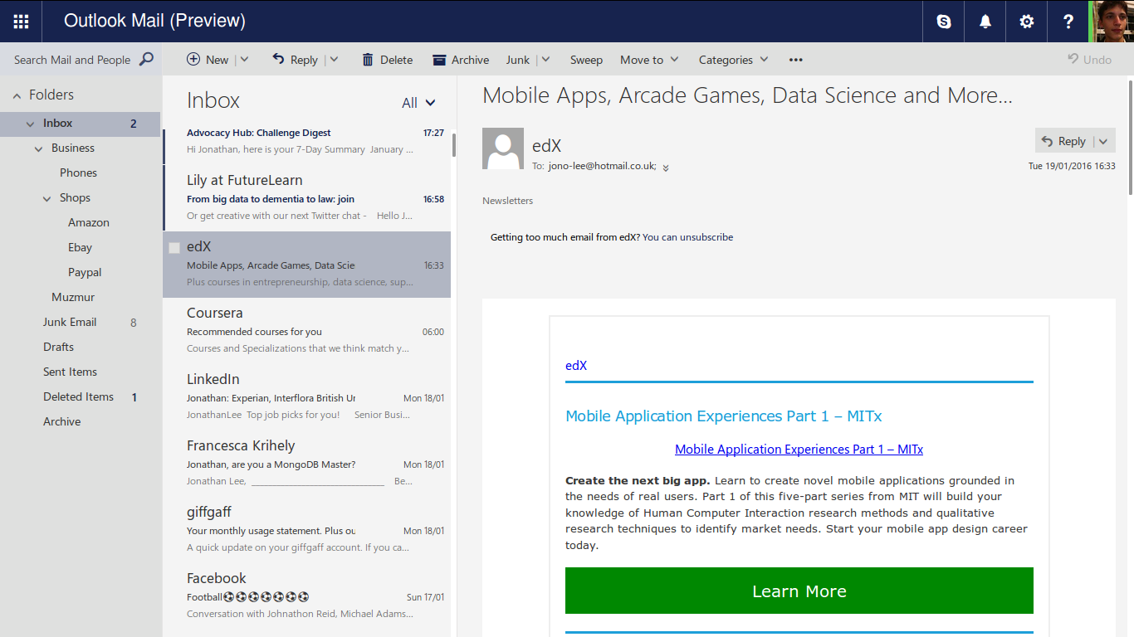1134x637 pixels.
Task: Archive the selected message
Action: [x=461, y=60]
